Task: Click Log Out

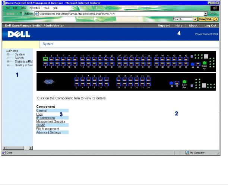Action: click(210, 26)
